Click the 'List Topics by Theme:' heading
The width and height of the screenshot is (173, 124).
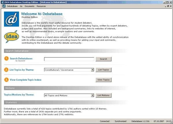pyautogui.click(x=22, y=70)
